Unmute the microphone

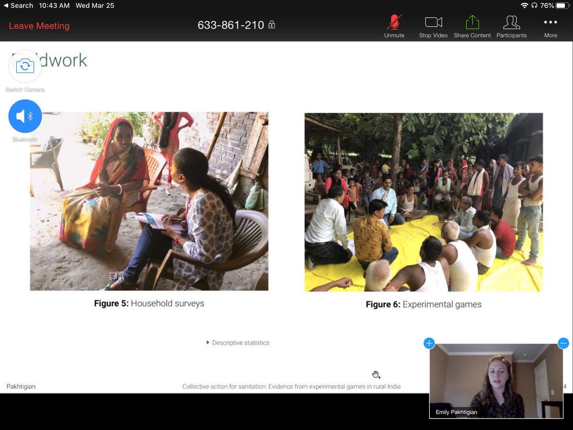[x=394, y=26]
